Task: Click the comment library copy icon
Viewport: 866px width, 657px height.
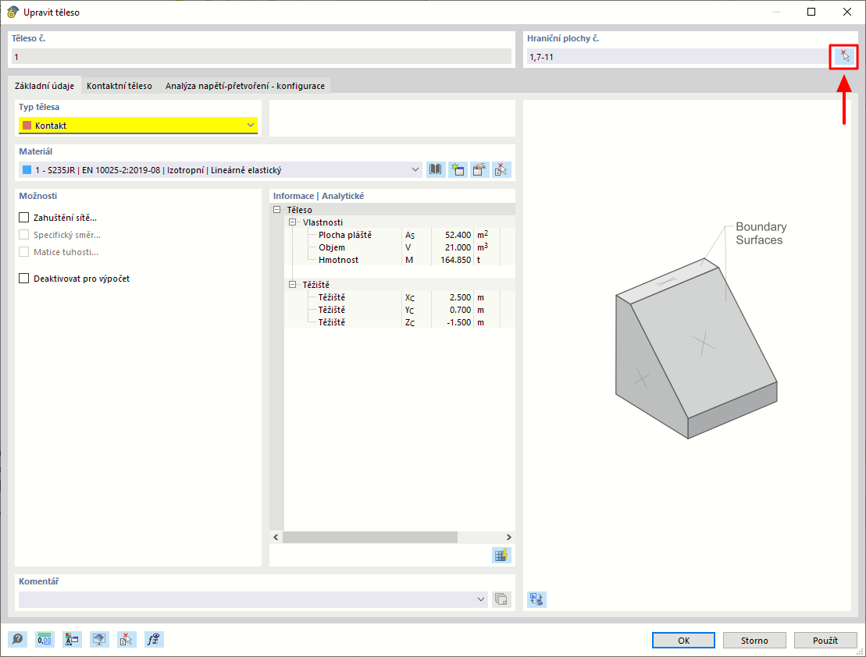Action: pos(501,599)
